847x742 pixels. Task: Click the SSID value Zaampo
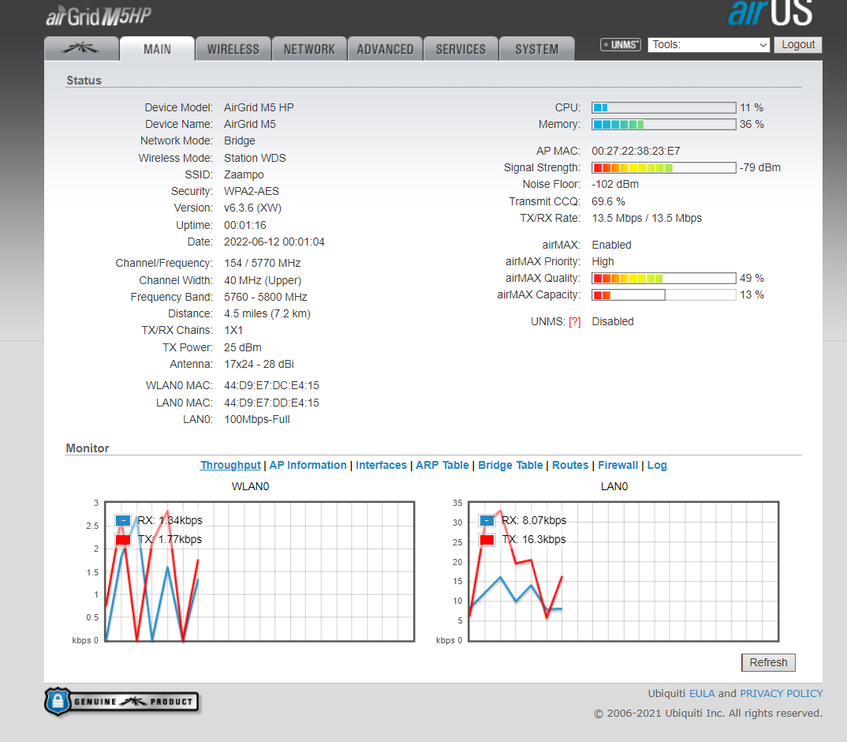tap(244, 174)
